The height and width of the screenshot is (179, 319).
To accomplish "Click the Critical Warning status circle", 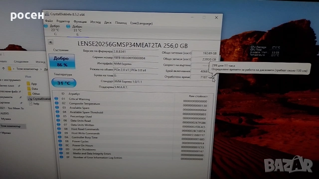I will 56,98.
